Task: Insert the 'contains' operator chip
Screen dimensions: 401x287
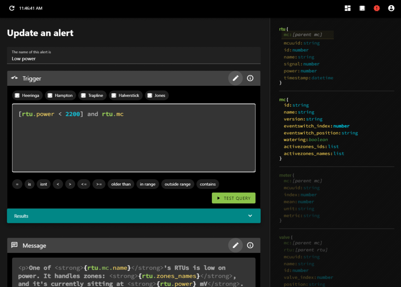Action: pyautogui.click(x=208, y=184)
